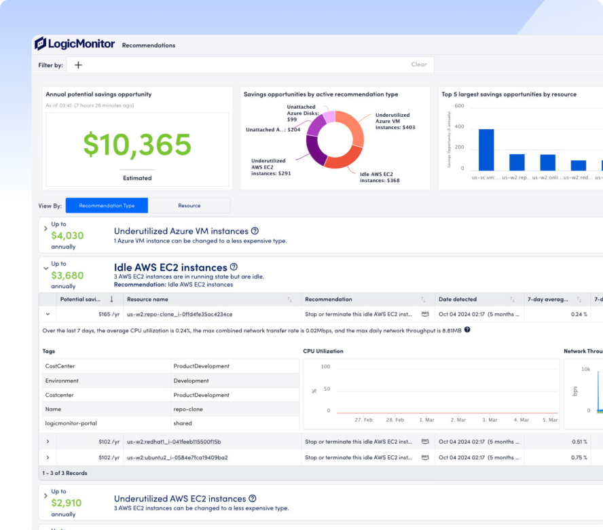This screenshot has width=603, height=530.
Task: Collapse the Idle AWS EC2 instances section
Action: [x=45, y=268]
